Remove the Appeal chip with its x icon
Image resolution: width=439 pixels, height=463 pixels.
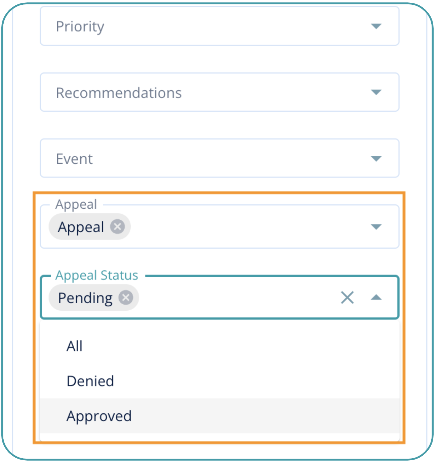click(118, 226)
